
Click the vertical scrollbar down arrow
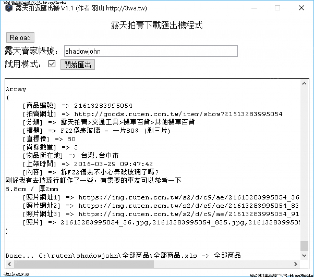point(304,255)
